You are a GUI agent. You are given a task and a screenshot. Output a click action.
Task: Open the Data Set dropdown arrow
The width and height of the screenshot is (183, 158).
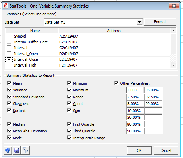coord(139,22)
